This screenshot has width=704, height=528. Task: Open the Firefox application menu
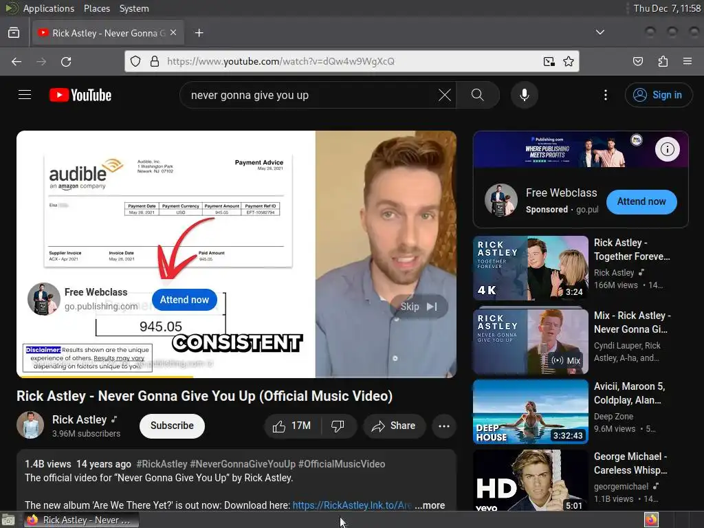point(687,61)
